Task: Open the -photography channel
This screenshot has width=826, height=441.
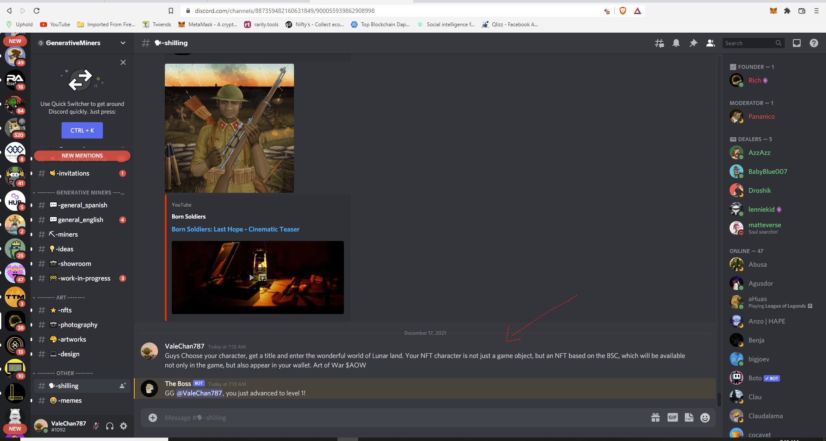Action: [82, 325]
